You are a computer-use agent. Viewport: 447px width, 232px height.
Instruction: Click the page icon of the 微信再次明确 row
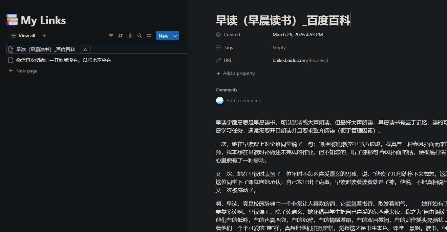click(x=11, y=60)
